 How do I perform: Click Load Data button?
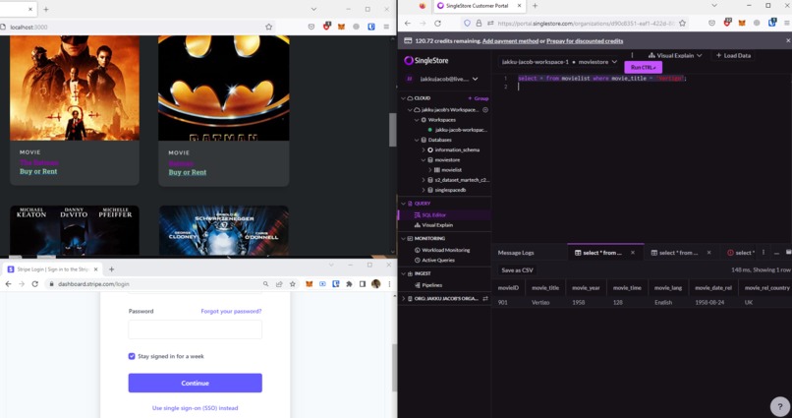click(x=733, y=56)
